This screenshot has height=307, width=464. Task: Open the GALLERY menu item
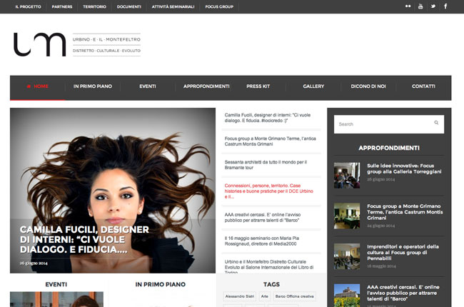click(x=313, y=86)
